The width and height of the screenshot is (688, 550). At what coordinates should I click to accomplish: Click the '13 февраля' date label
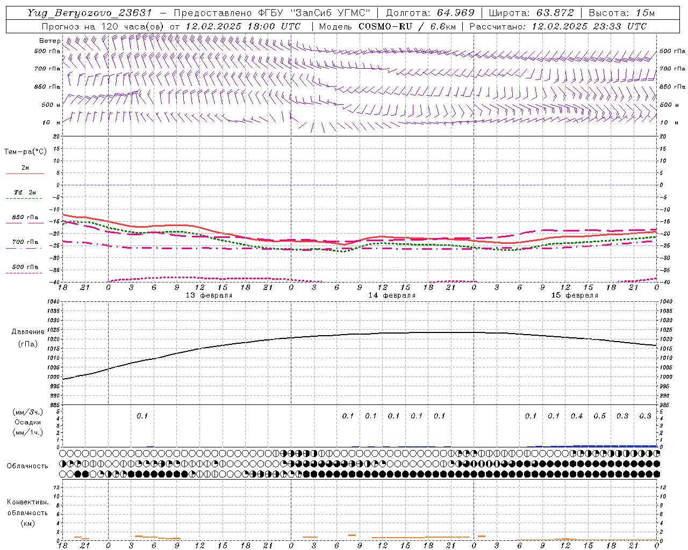coord(209,295)
